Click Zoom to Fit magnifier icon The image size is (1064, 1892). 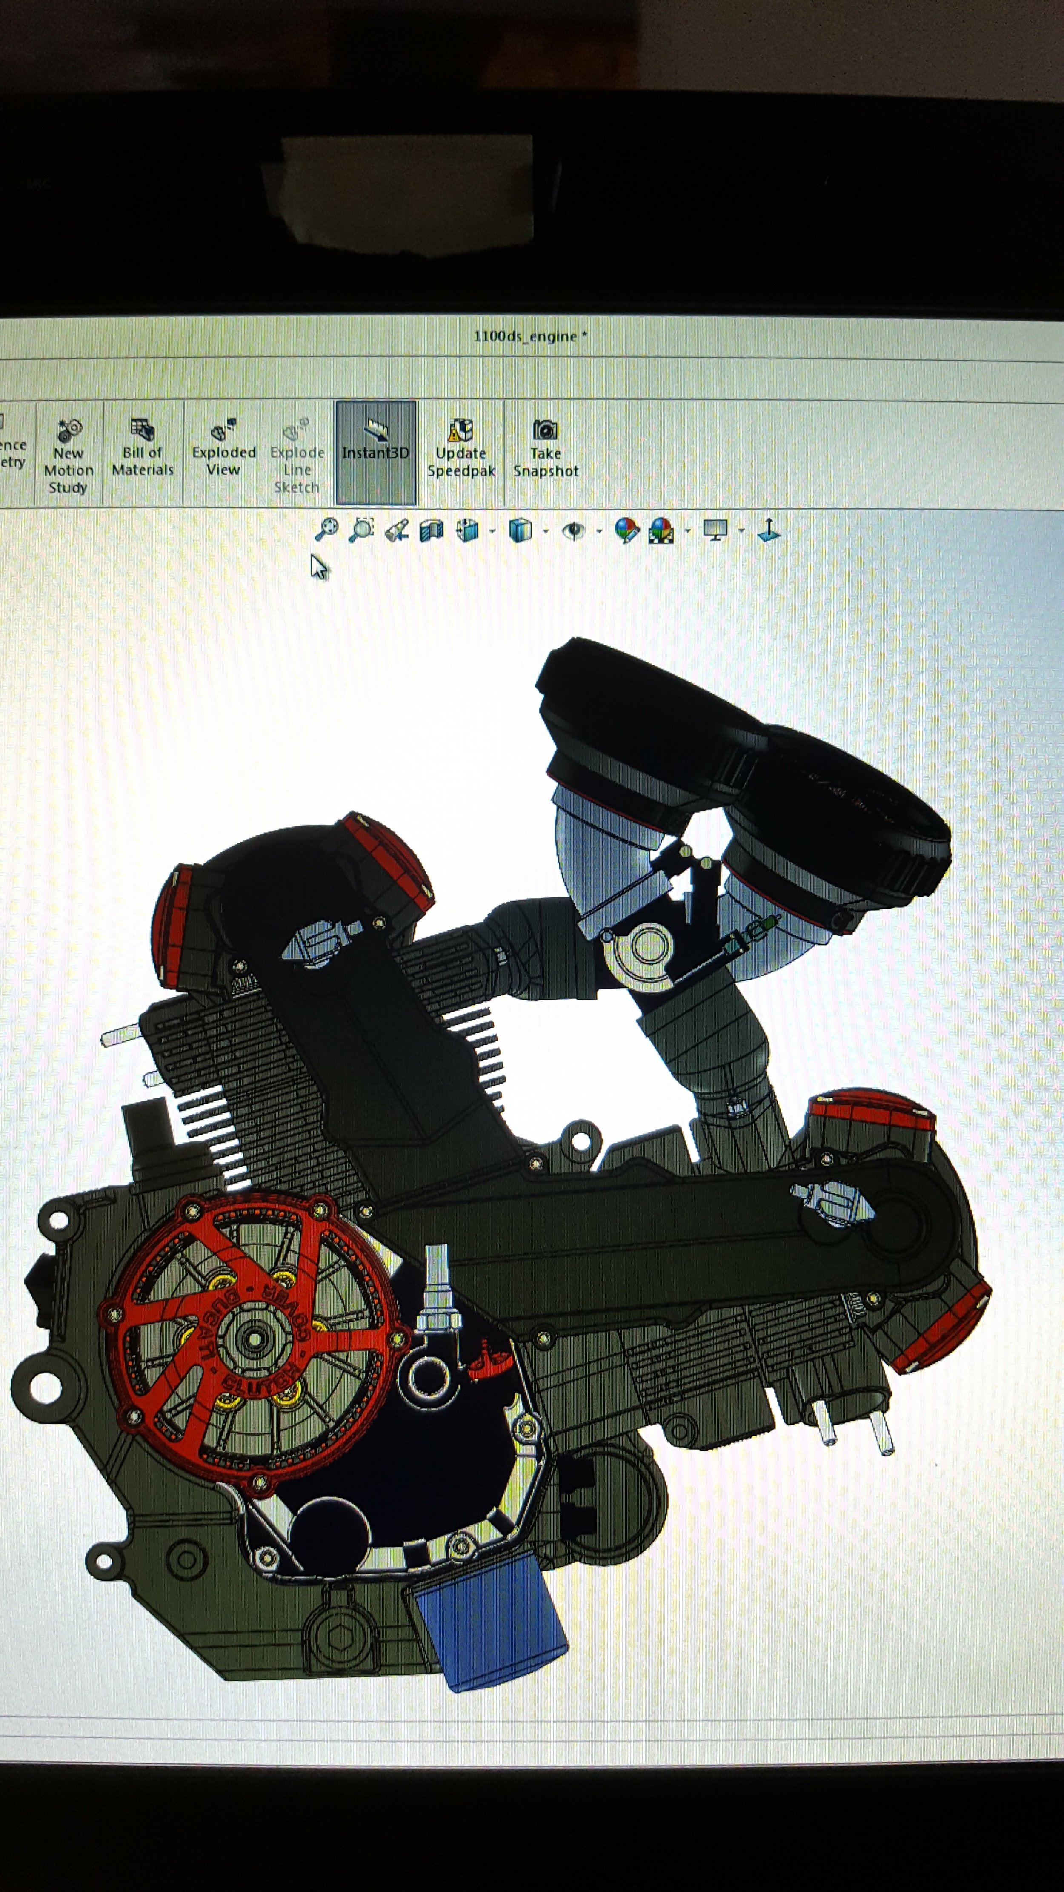tap(326, 529)
